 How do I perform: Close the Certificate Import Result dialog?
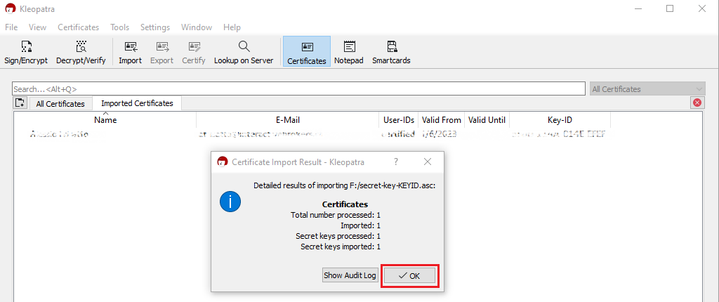coord(428,162)
